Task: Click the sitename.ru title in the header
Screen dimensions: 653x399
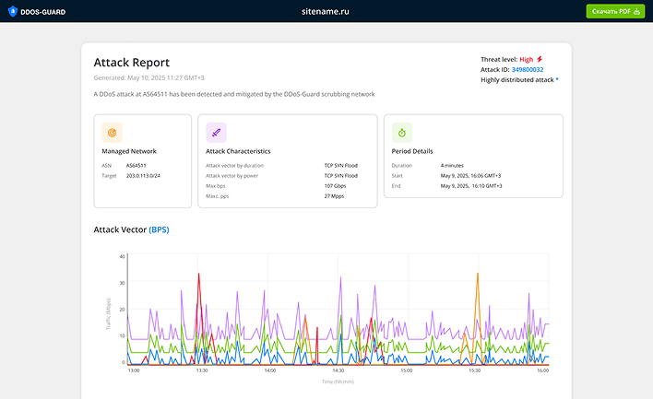Action: pyautogui.click(x=326, y=11)
